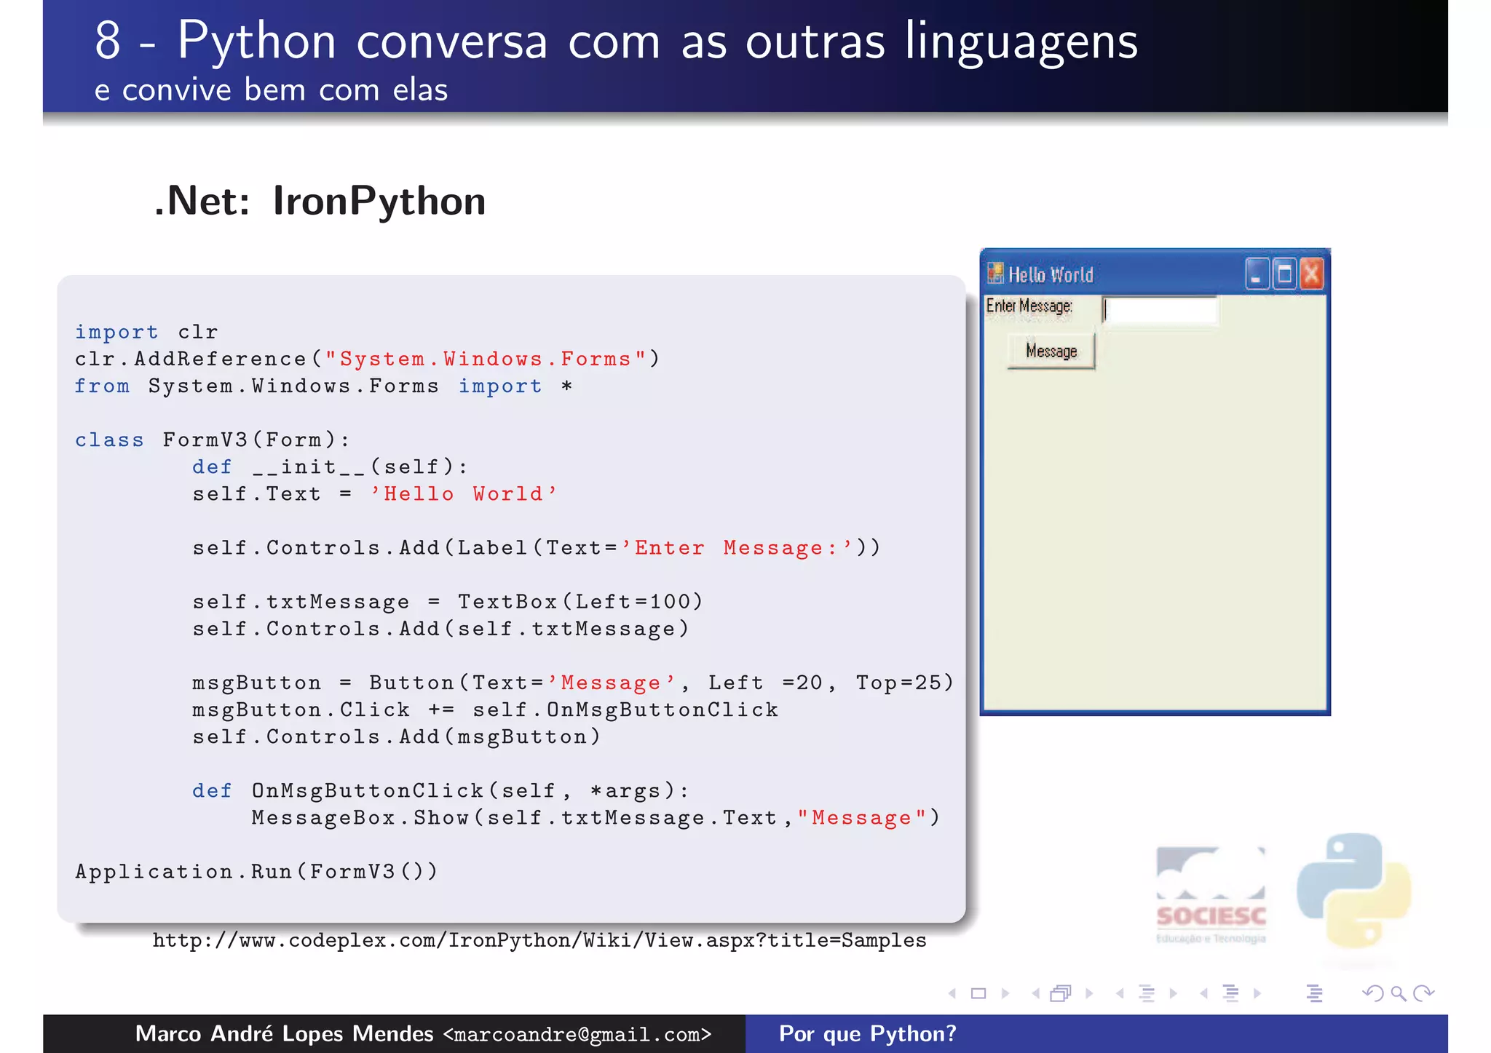Go to previous frame arrow
Image resolution: width=1491 pixels, height=1053 pixels.
[1035, 993]
